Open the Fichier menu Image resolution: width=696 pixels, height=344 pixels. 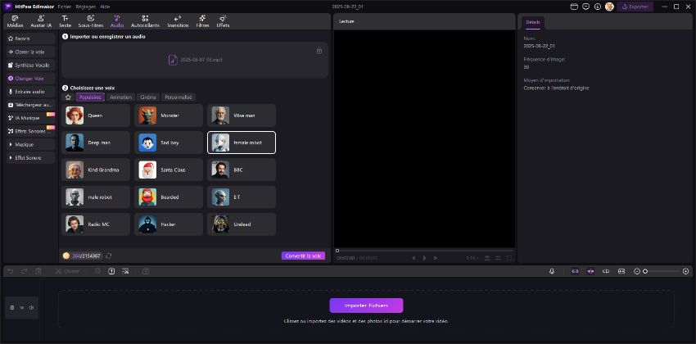click(65, 6)
